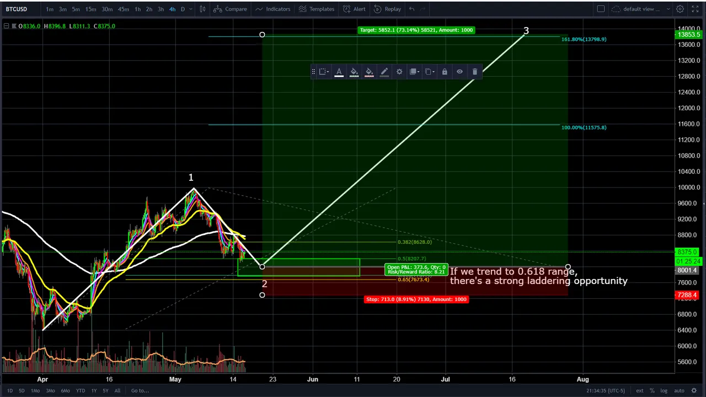Select the Target 5852.1 label of long position
This screenshot has width=706, height=397.
tap(416, 30)
